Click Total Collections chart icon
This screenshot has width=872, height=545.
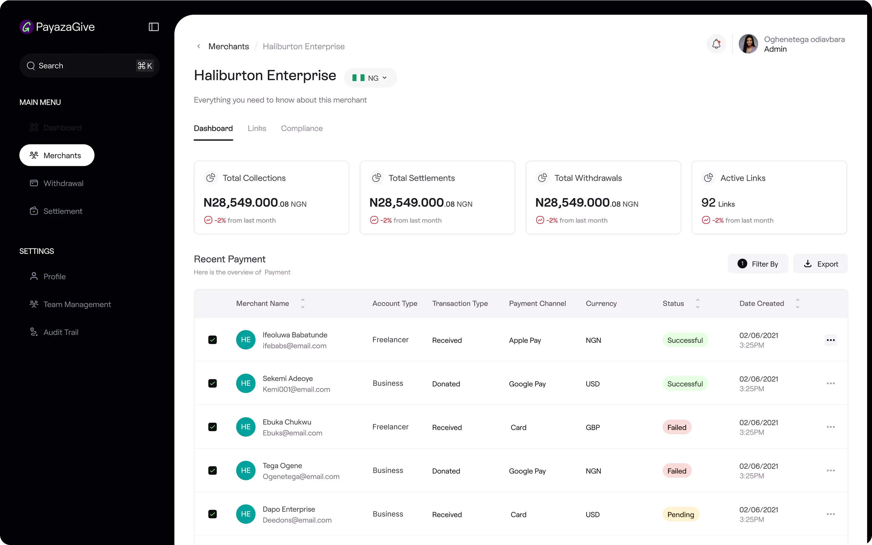211,178
